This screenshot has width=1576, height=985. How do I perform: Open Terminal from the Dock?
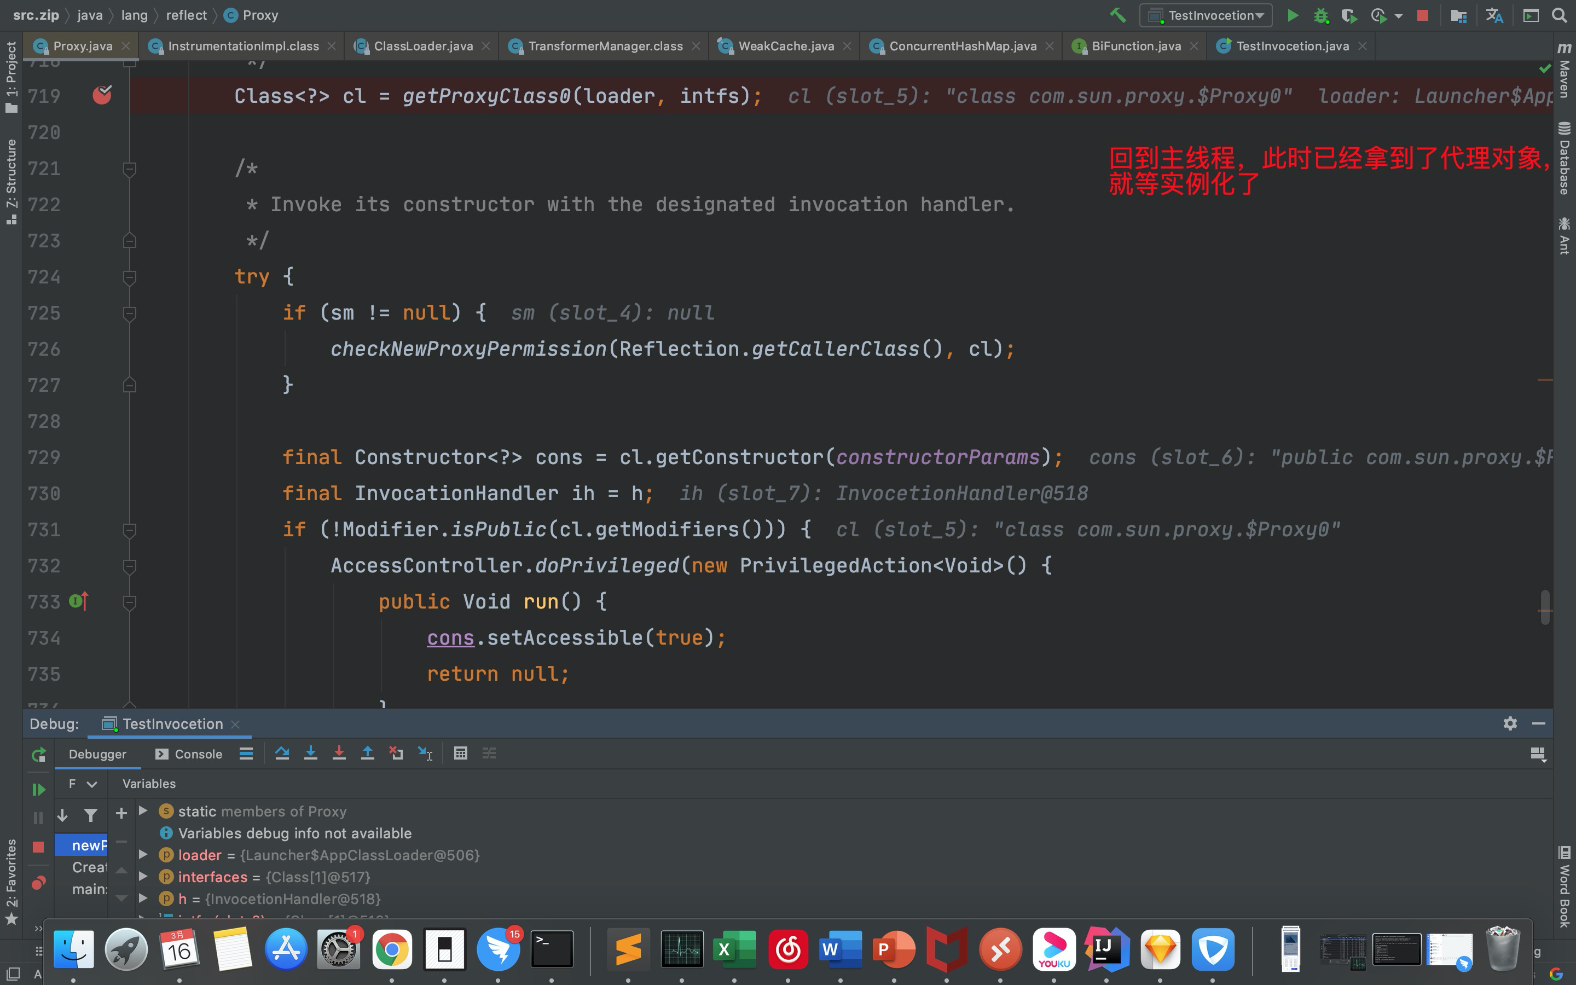[x=552, y=950]
